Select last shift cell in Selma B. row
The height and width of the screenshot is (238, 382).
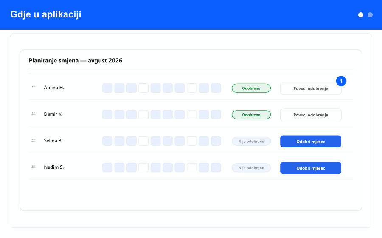click(x=216, y=141)
